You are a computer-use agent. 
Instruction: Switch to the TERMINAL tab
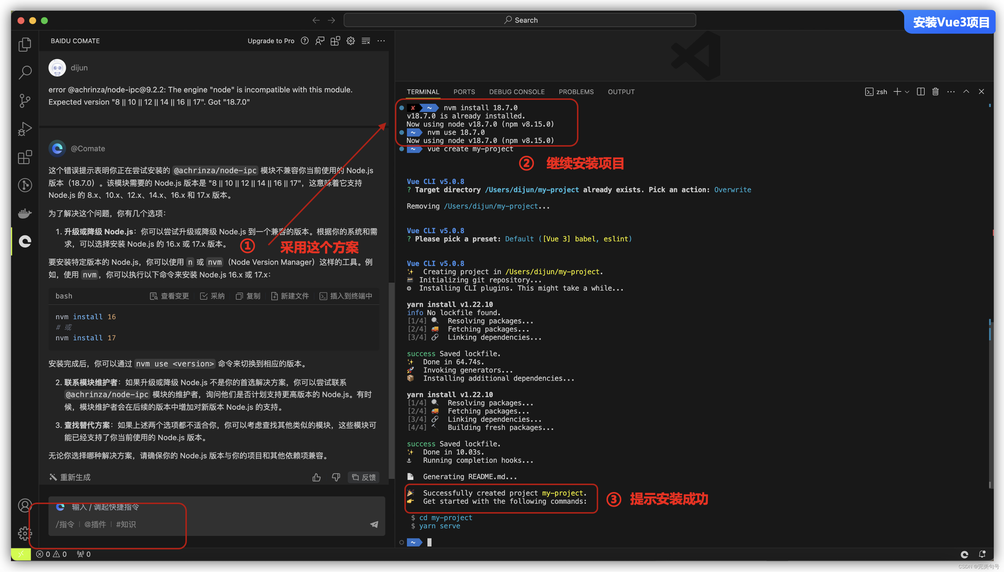tap(423, 92)
